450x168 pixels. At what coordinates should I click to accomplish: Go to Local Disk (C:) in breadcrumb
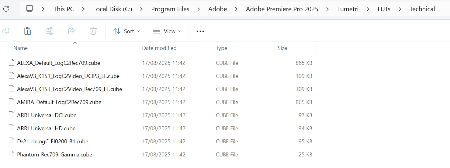pos(112,9)
